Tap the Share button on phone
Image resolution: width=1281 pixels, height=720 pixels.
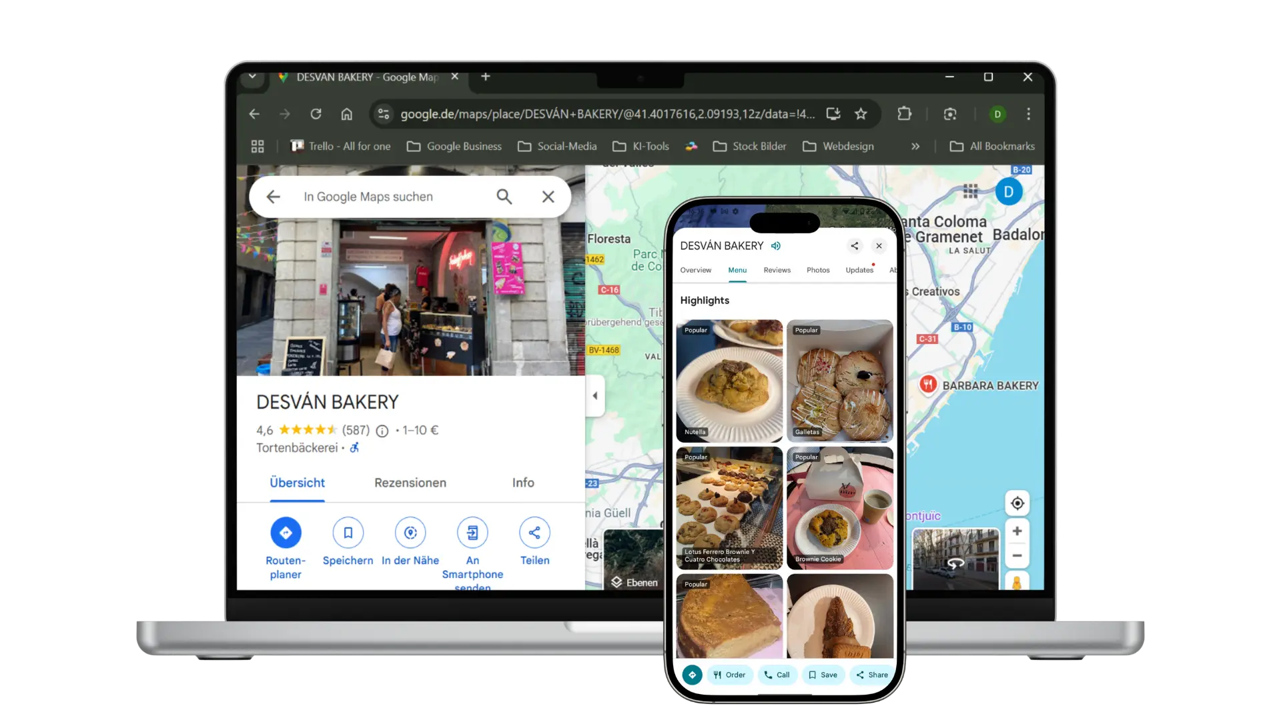tap(872, 675)
